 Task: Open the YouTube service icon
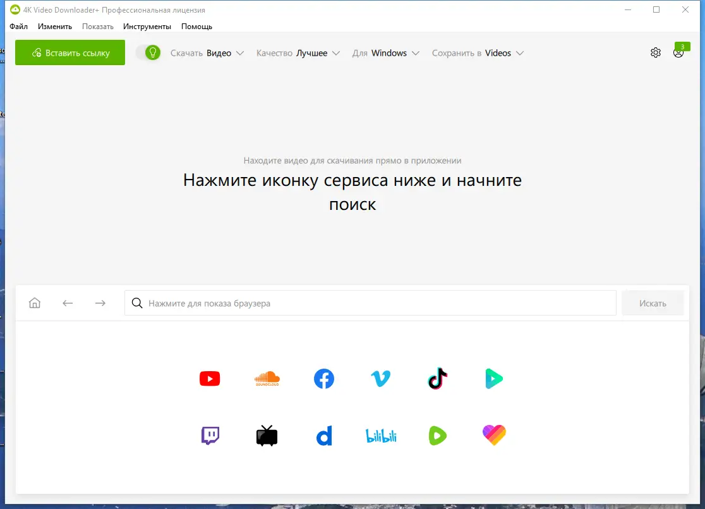(x=210, y=378)
